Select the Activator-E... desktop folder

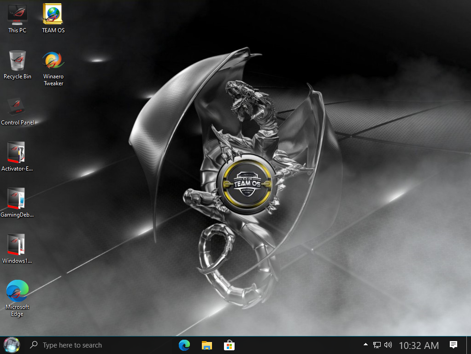point(17,157)
